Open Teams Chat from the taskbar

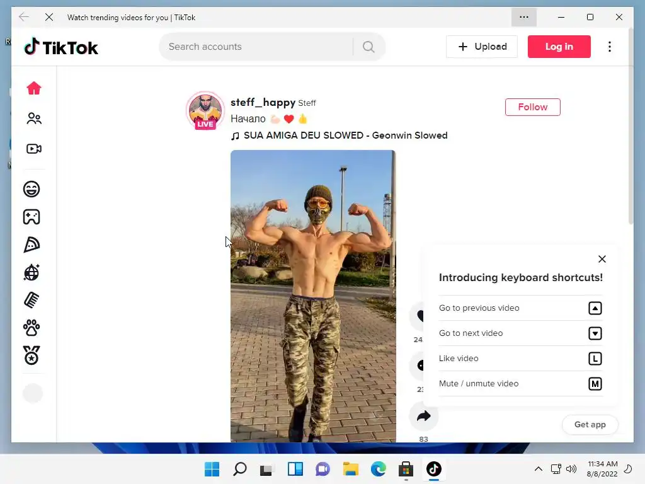coord(323,469)
